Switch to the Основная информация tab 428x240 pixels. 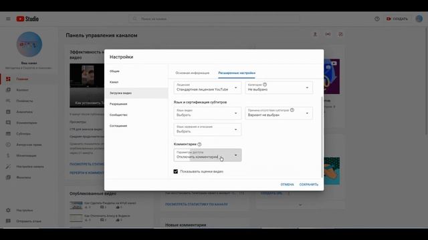193,73
